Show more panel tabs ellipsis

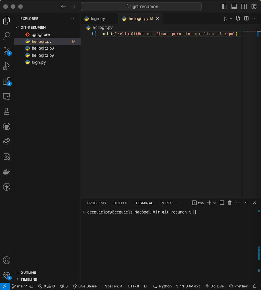point(180,203)
